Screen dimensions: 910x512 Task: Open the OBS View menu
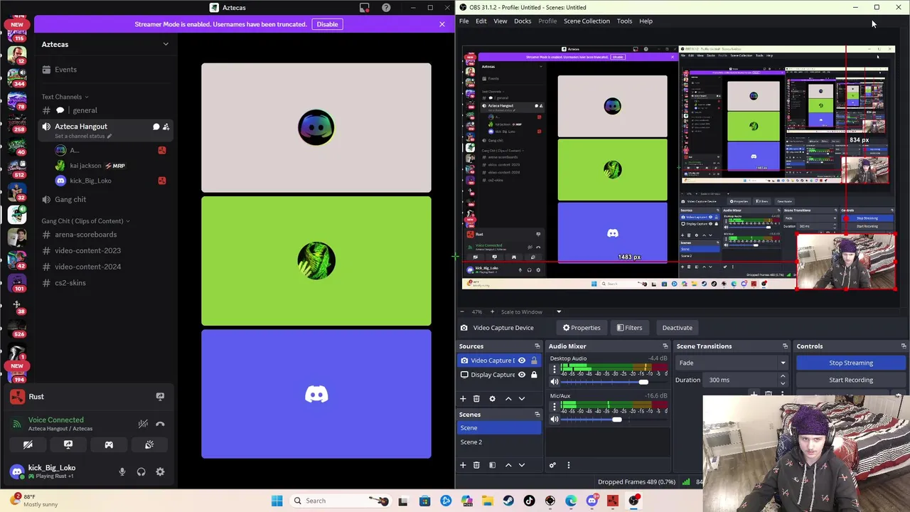pos(500,21)
